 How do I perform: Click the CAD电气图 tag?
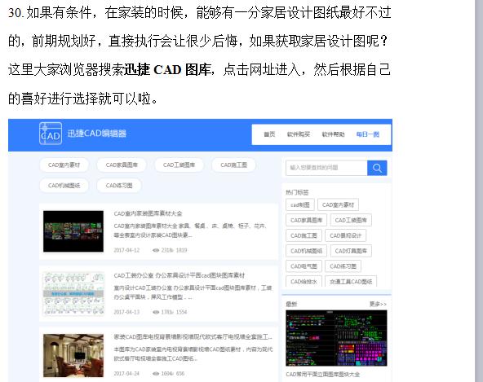tap(304, 266)
